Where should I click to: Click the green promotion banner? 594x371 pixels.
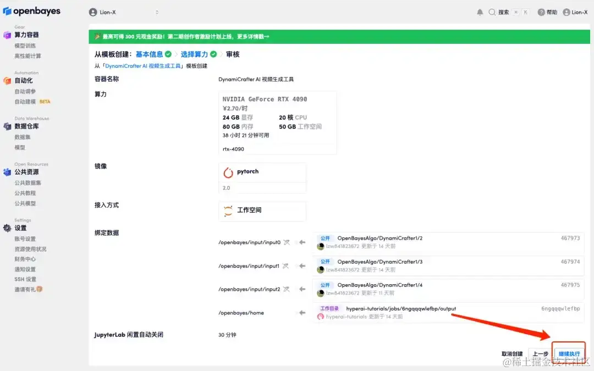pyautogui.click(x=339, y=37)
